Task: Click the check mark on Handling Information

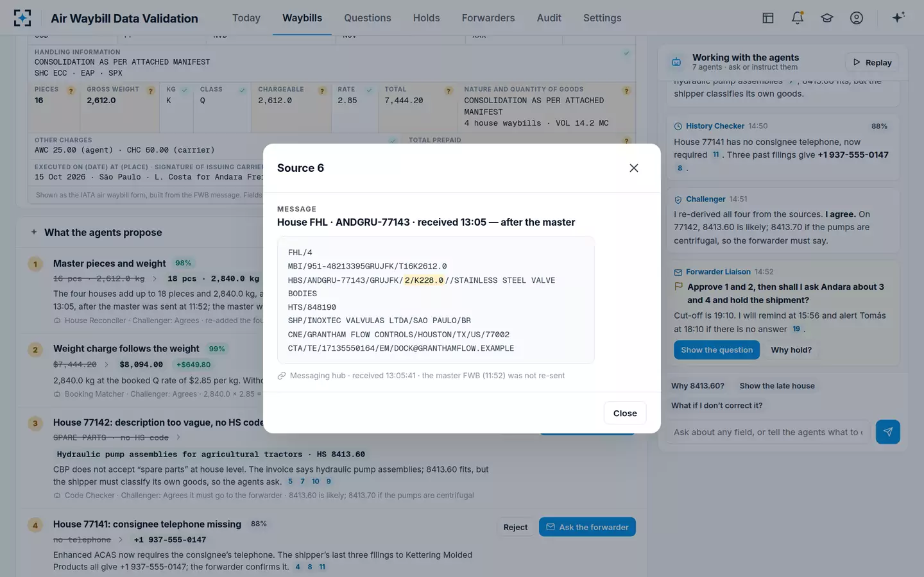Action: click(x=626, y=53)
